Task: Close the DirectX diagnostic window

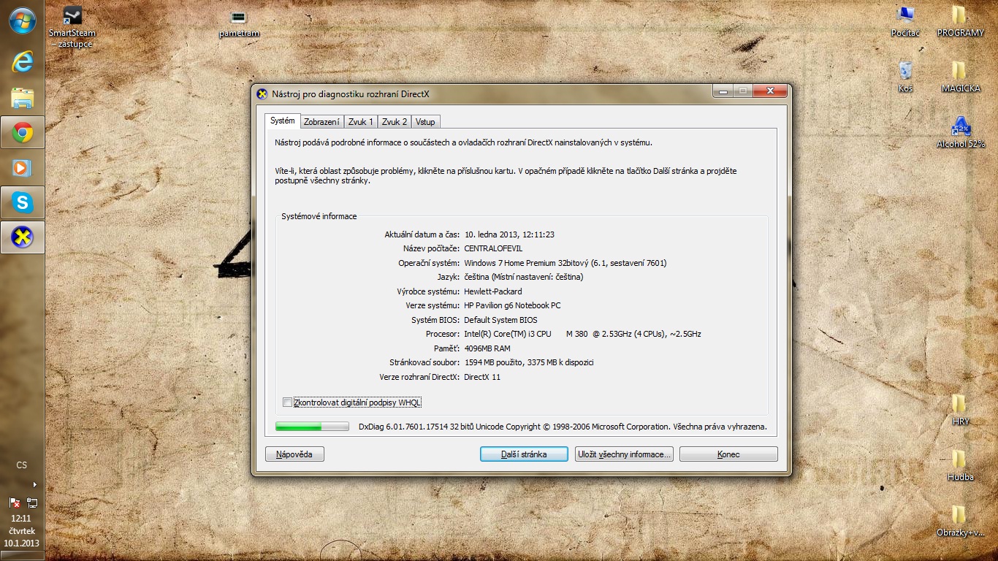Action: pos(769,91)
